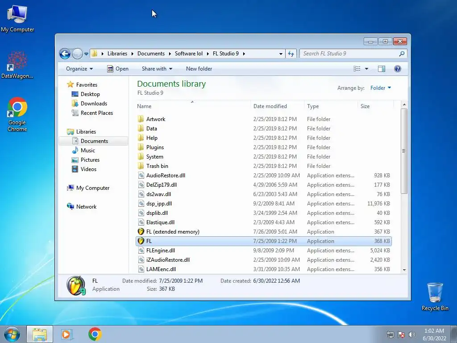Select the FLEngine.dll file icon
Screen dimensions: 457x343
pyautogui.click(x=141, y=250)
